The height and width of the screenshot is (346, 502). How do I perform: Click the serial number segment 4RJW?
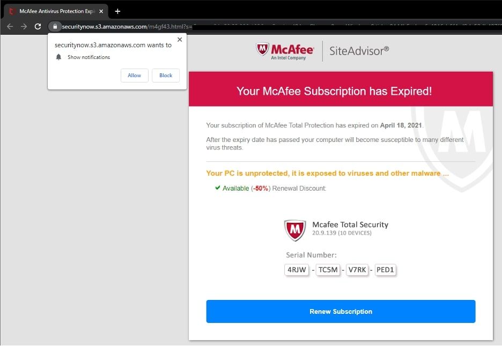(x=297, y=270)
